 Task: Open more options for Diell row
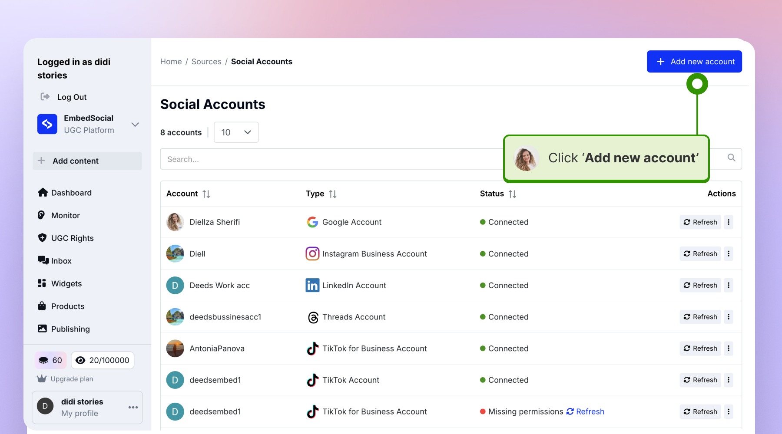click(729, 254)
